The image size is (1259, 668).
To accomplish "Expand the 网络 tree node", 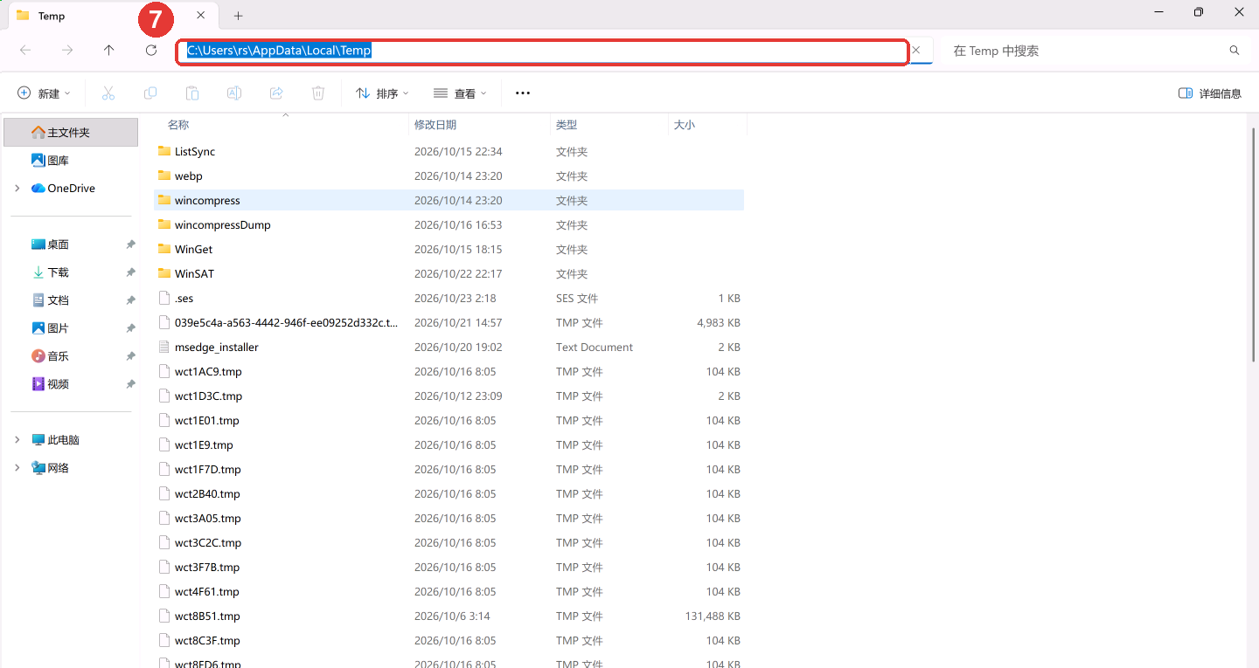I will (x=17, y=468).
